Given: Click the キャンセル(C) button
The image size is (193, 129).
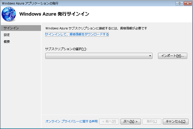Looking at the screenshot, I should point(176,121).
